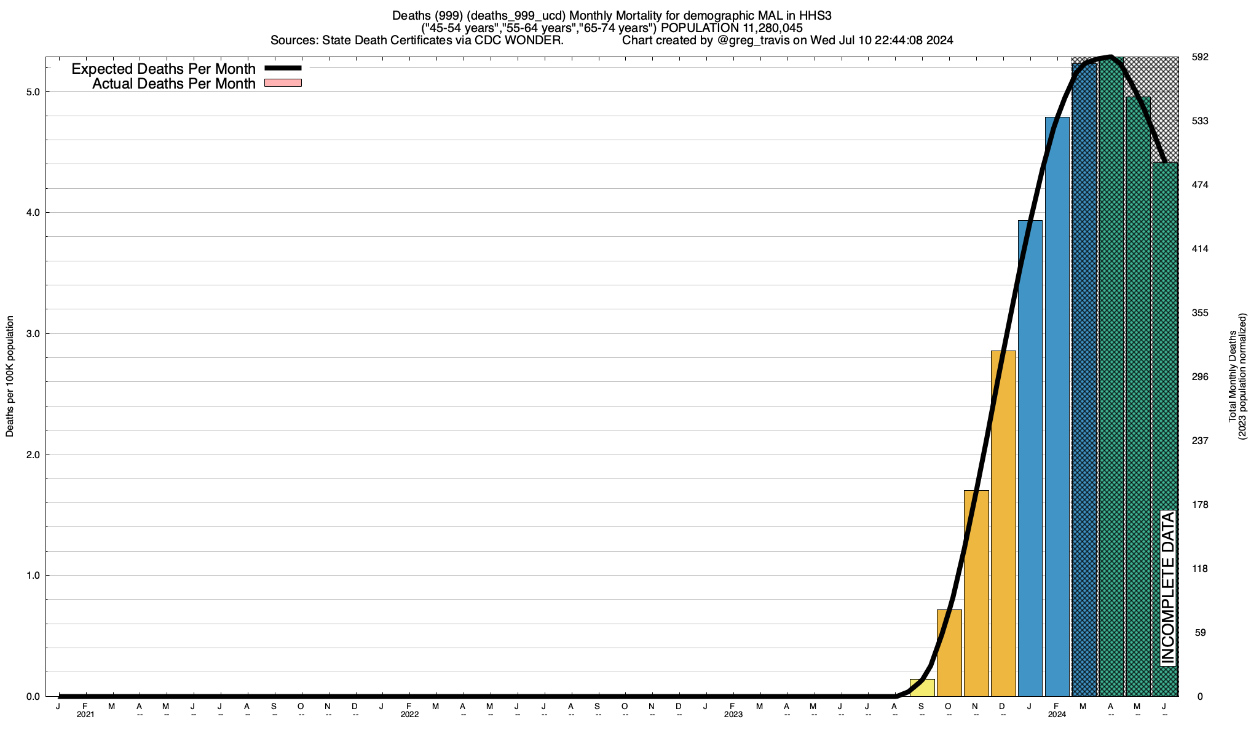This screenshot has width=1259, height=738.
Task: Click the 2023 year label on x-axis
Action: [x=733, y=715]
